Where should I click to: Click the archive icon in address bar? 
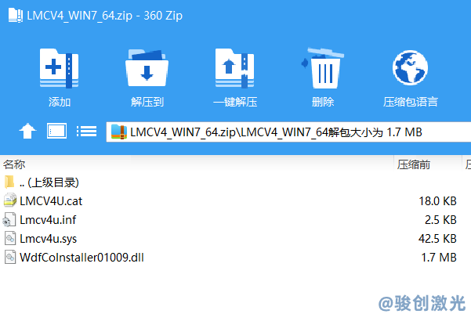pos(118,132)
